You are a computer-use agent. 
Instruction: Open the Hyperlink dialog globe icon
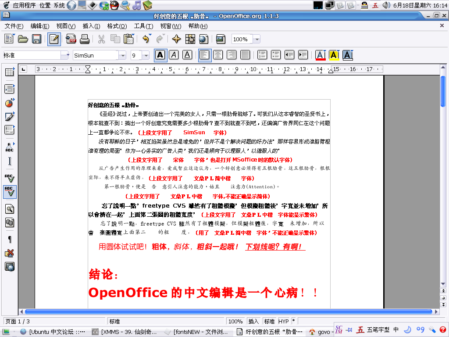pyautogui.click(x=203, y=39)
